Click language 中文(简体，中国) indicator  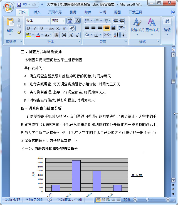click(69, 200)
